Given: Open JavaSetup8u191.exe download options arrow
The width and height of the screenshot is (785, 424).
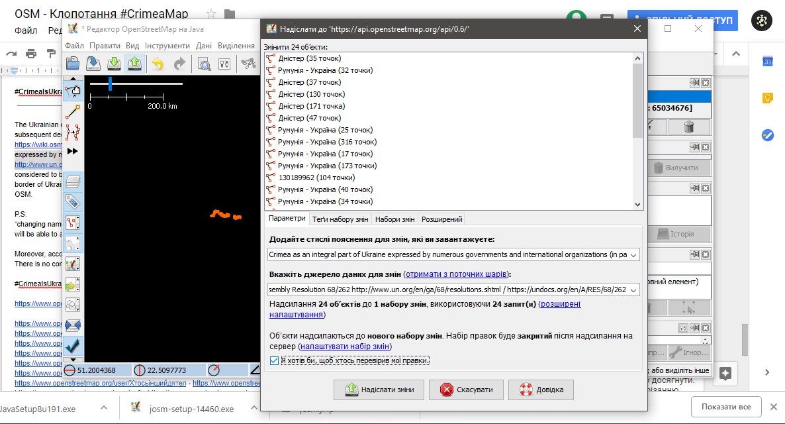Looking at the screenshot, I should click(x=104, y=407).
